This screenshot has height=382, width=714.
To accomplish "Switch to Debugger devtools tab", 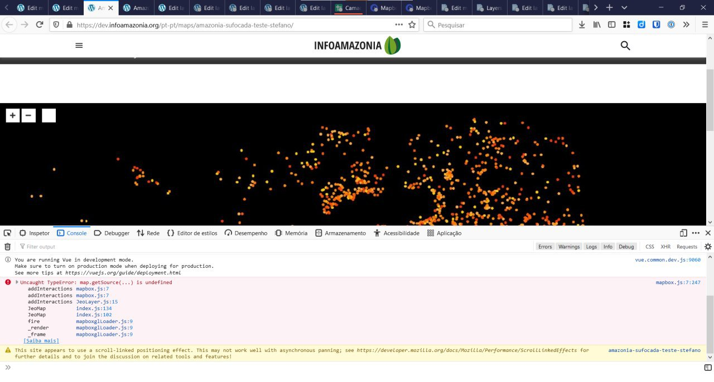I will [x=112, y=233].
